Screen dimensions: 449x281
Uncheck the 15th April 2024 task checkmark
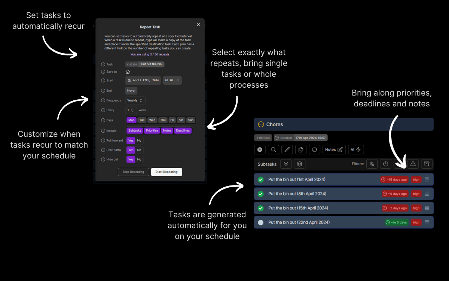coord(261,208)
